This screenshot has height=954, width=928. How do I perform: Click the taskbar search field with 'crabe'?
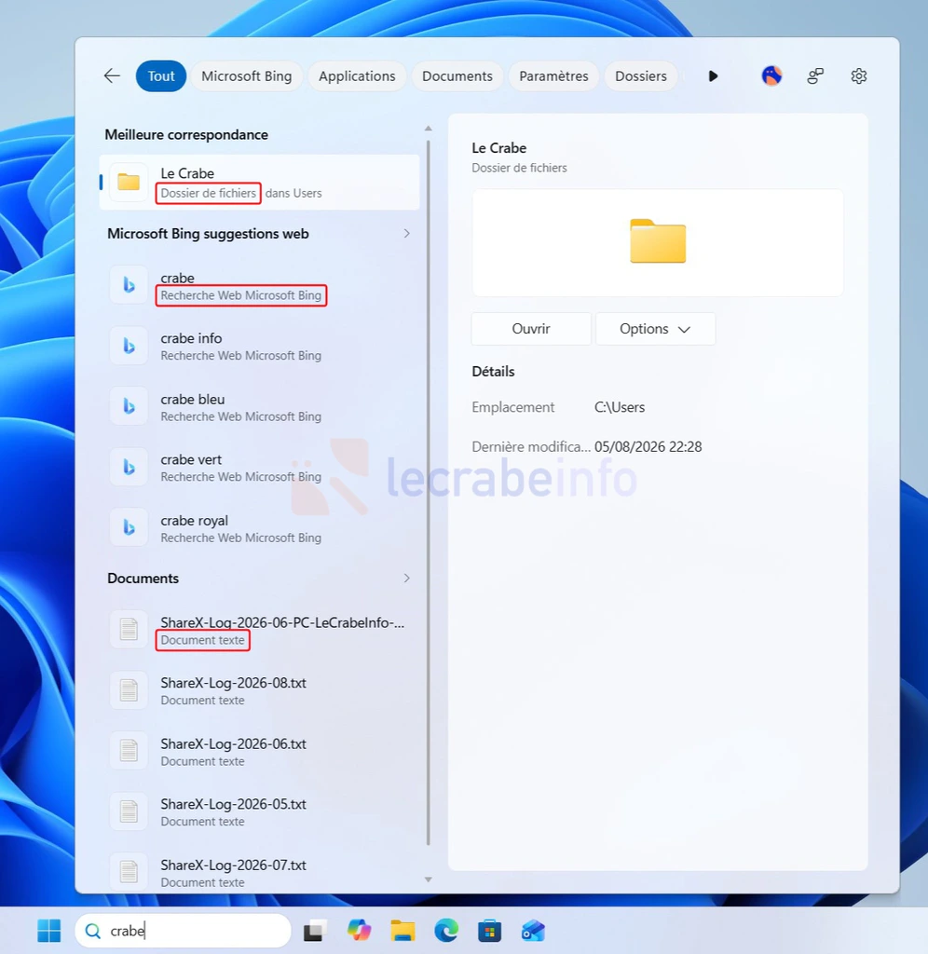[x=183, y=931]
